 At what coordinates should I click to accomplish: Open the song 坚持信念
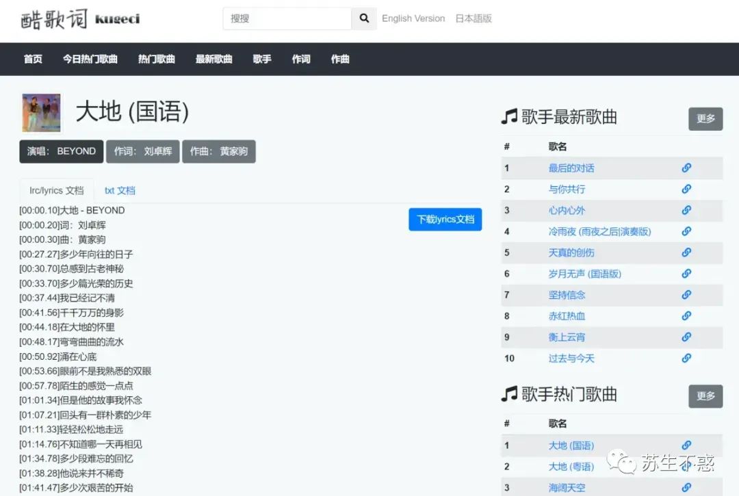coord(567,296)
